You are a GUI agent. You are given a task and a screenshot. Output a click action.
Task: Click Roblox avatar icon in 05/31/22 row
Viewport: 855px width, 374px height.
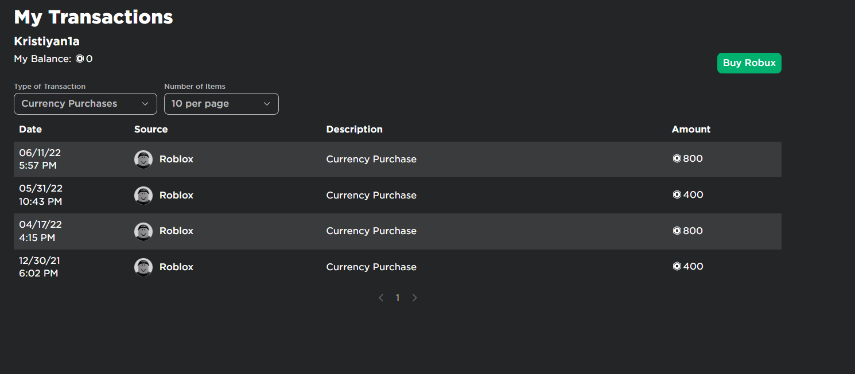143,196
